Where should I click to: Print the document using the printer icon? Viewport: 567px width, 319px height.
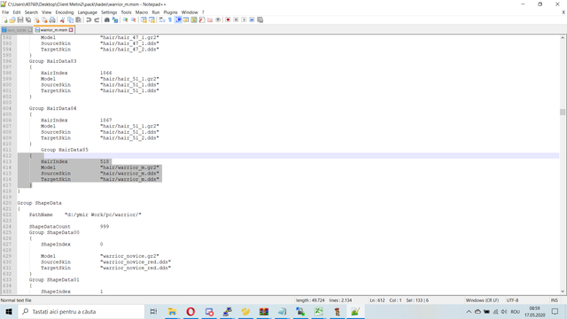coord(52,19)
